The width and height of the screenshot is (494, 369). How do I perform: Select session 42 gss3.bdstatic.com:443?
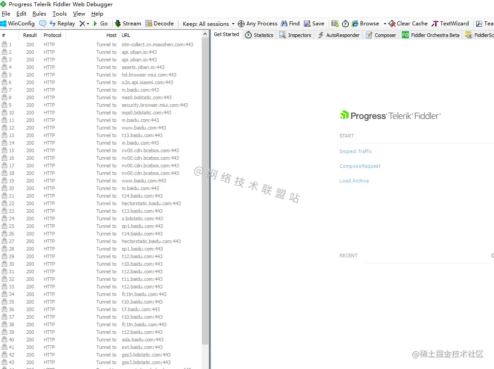(101, 354)
